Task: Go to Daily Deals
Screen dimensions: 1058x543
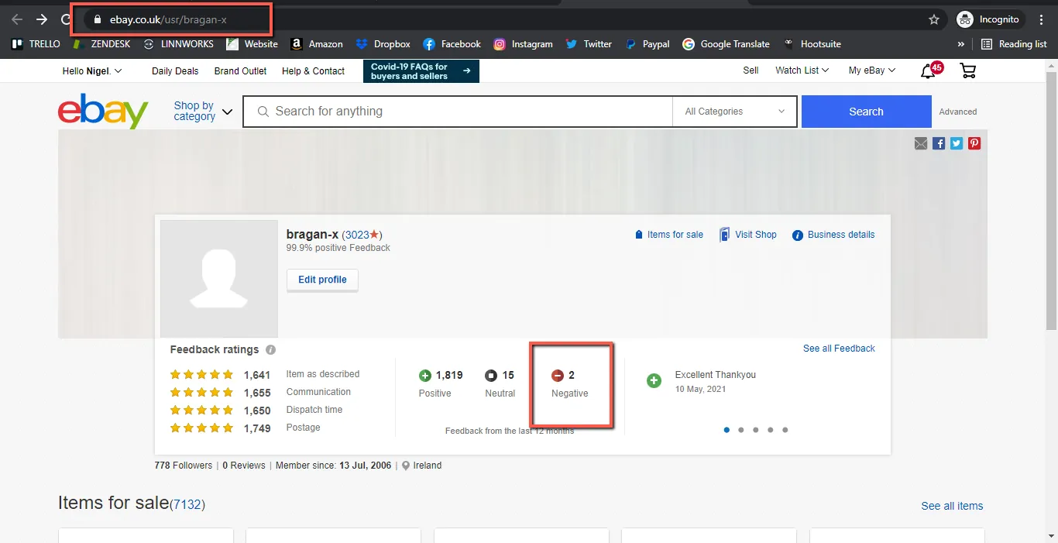Action: click(175, 70)
